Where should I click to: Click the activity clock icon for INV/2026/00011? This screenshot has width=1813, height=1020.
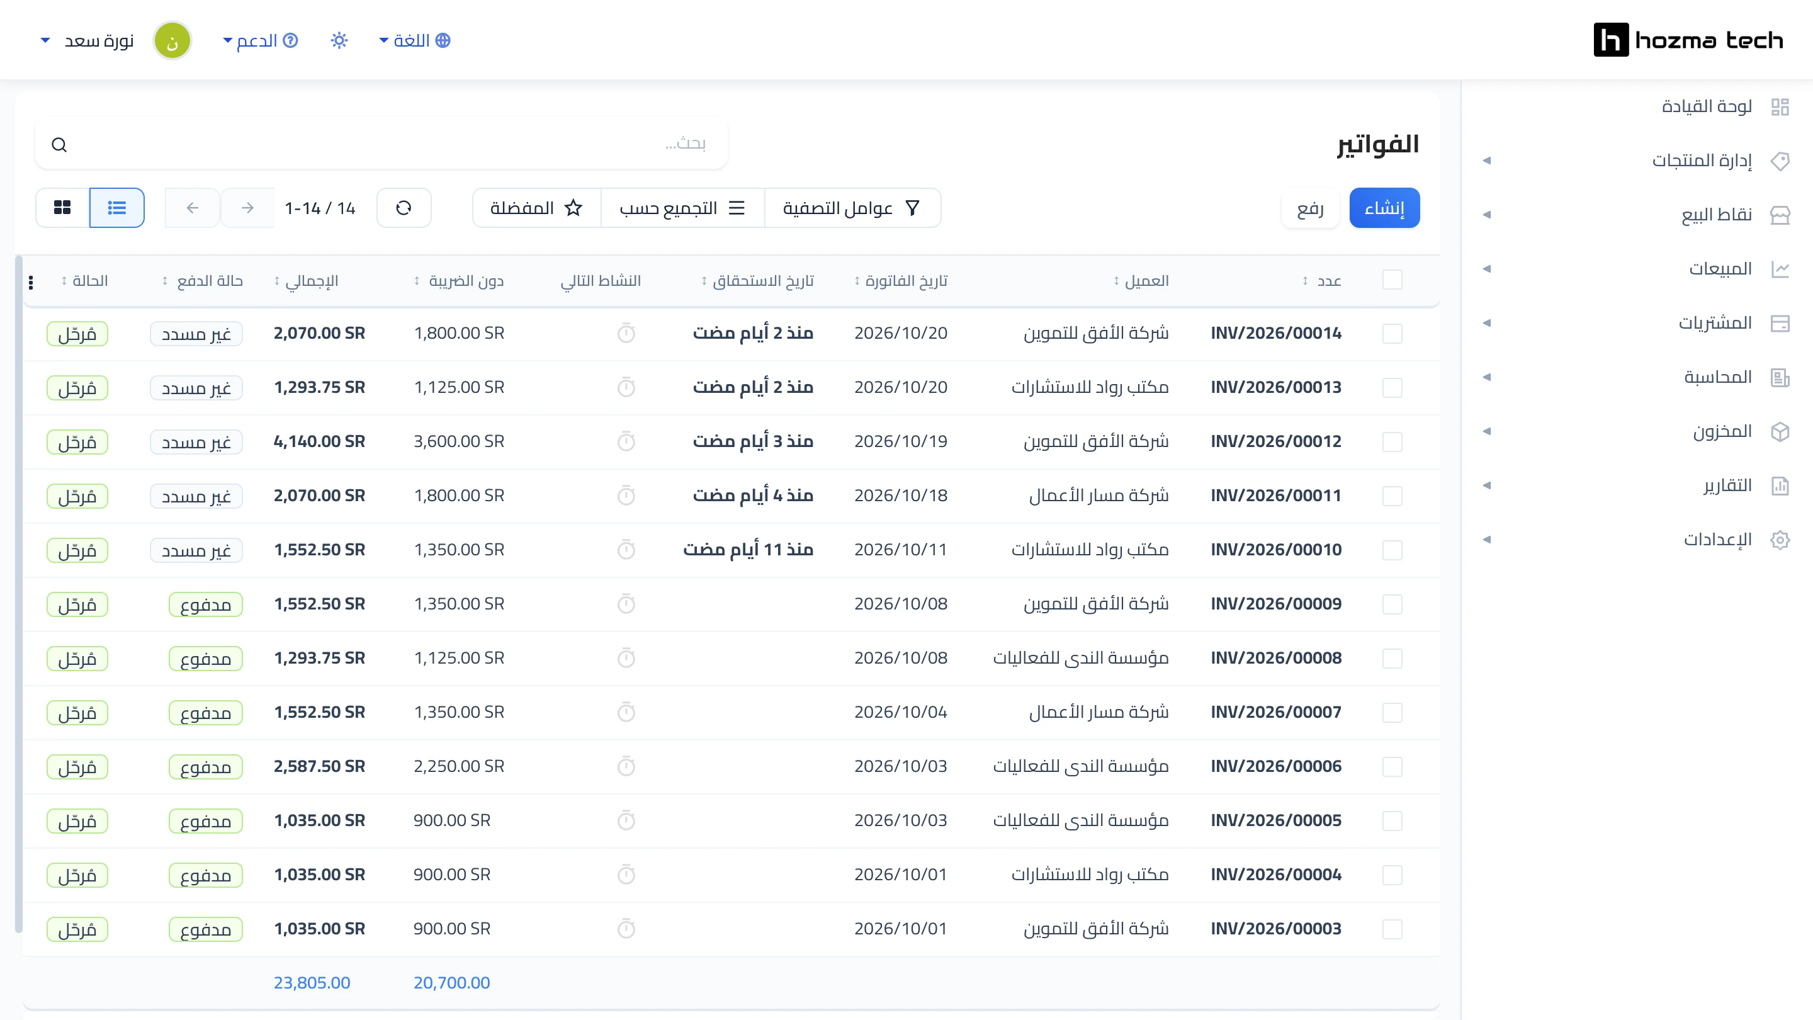pos(626,496)
